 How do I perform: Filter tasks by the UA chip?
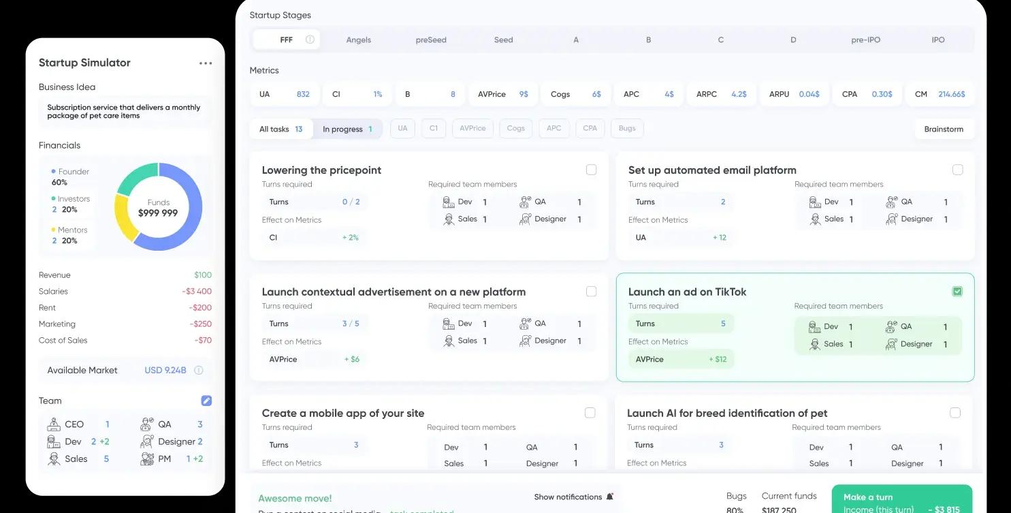[x=403, y=128]
